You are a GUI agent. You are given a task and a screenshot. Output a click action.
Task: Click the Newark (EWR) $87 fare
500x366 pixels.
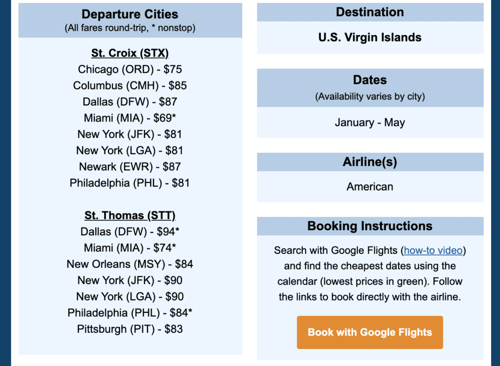pyautogui.click(x=130, y=166)
